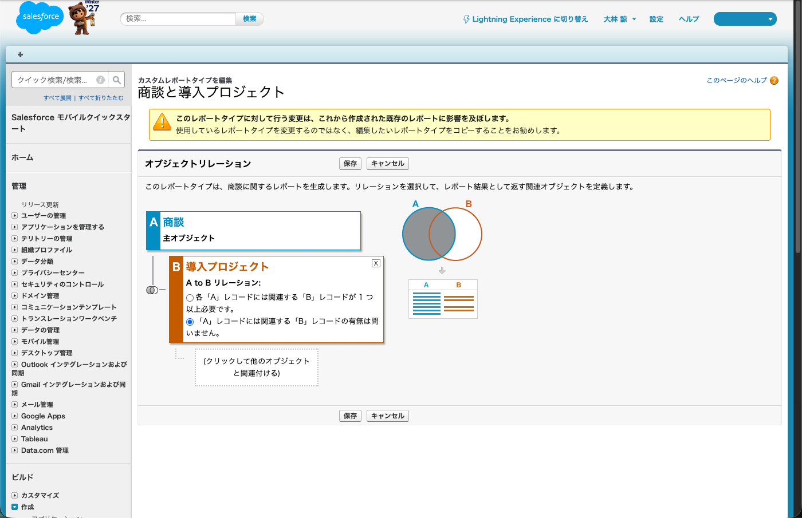
Task: Collapse the 作成 node under ビルド
Action: click(x=15, y=507)
